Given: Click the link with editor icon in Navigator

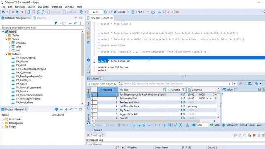Looking at the screenshot, I should (75, 23).
